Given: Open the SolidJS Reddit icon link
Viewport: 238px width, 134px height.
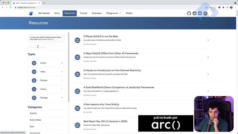Looking at the screenshot, I should coord(194,13).
